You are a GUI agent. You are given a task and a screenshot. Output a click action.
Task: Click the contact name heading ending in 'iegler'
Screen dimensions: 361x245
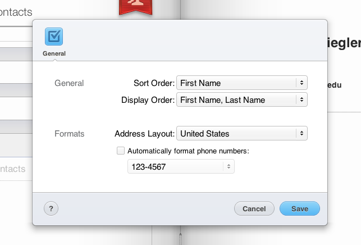343,43
